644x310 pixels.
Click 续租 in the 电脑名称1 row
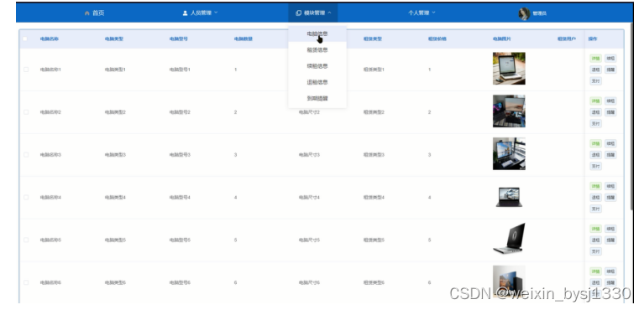[610, 58]
